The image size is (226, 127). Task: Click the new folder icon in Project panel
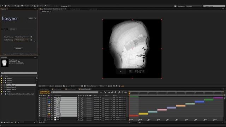pyautogui.click(x=5, y=122)
